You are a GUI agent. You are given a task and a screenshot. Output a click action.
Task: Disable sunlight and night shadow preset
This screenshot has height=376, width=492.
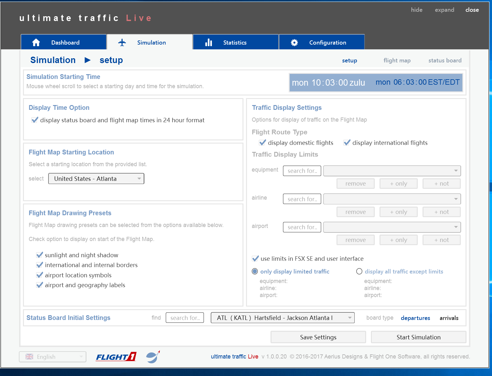(40, 255)
